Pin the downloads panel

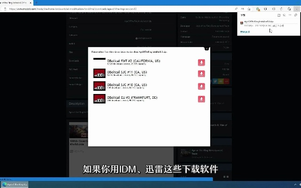point(296,15)
